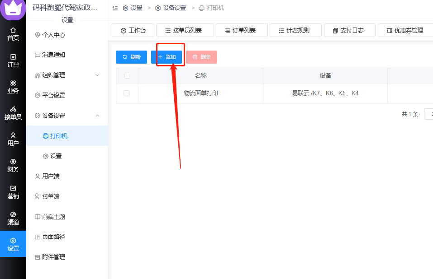Image resolution: width=433 pixels, height=279 pixels.
Task: Click the 易联云 /K7、K6、K5、K4 device cell
Action: [325, 93]
